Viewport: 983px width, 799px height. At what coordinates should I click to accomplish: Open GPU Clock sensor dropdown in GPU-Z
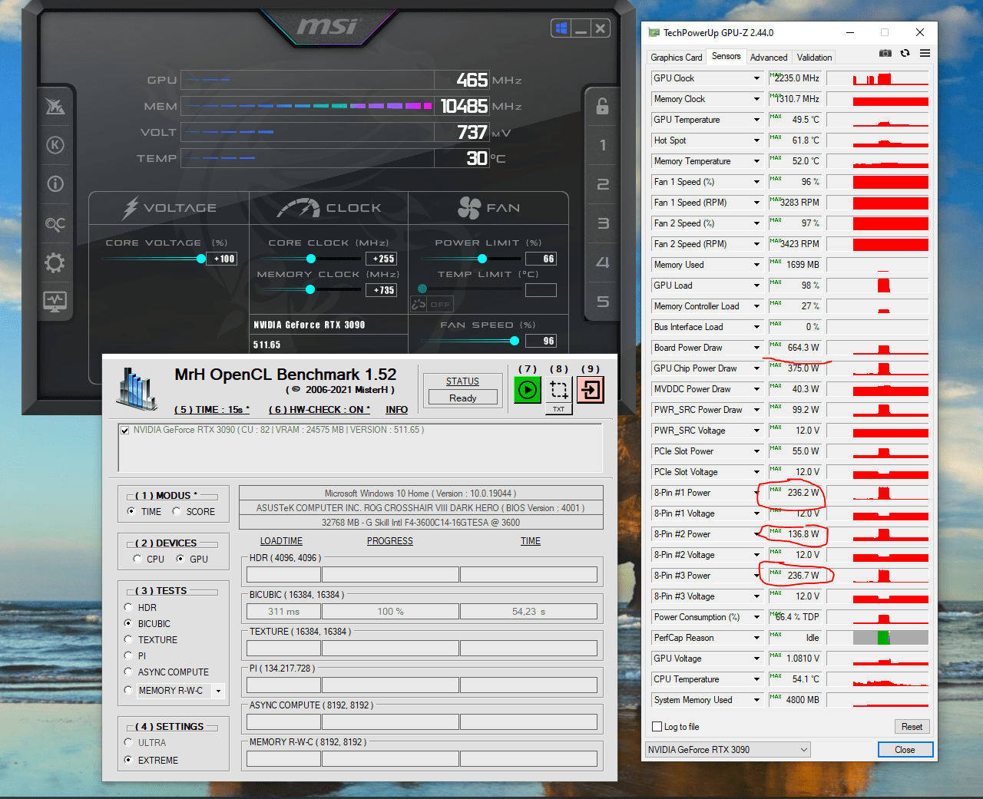point(756,78)
